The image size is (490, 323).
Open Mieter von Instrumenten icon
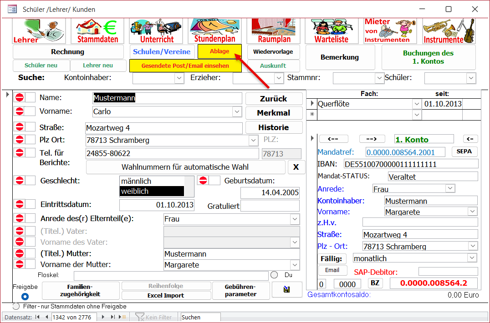tap(390, 31)
